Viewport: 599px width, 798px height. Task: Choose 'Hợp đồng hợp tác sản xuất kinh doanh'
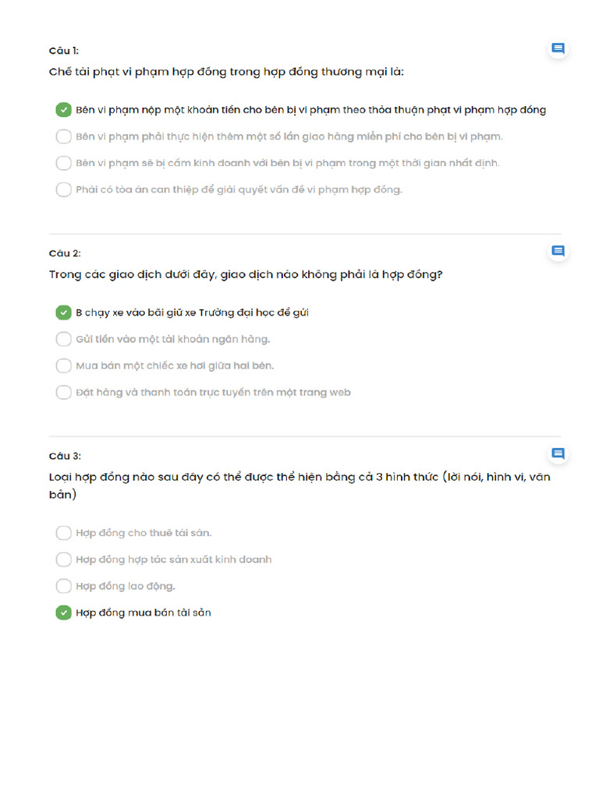[x=63, y=560]
